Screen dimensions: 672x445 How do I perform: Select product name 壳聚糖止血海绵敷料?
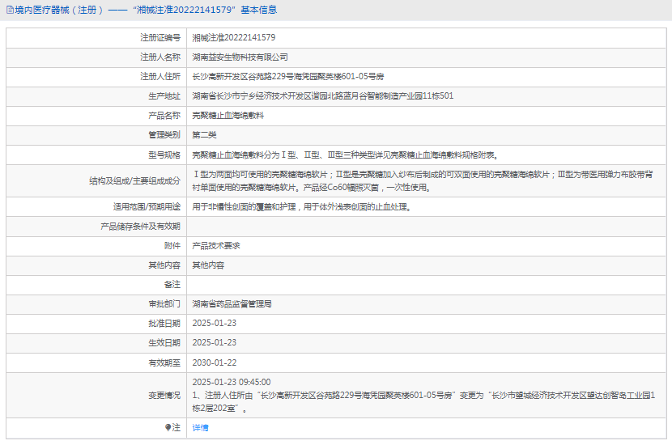tap(228, 116)
